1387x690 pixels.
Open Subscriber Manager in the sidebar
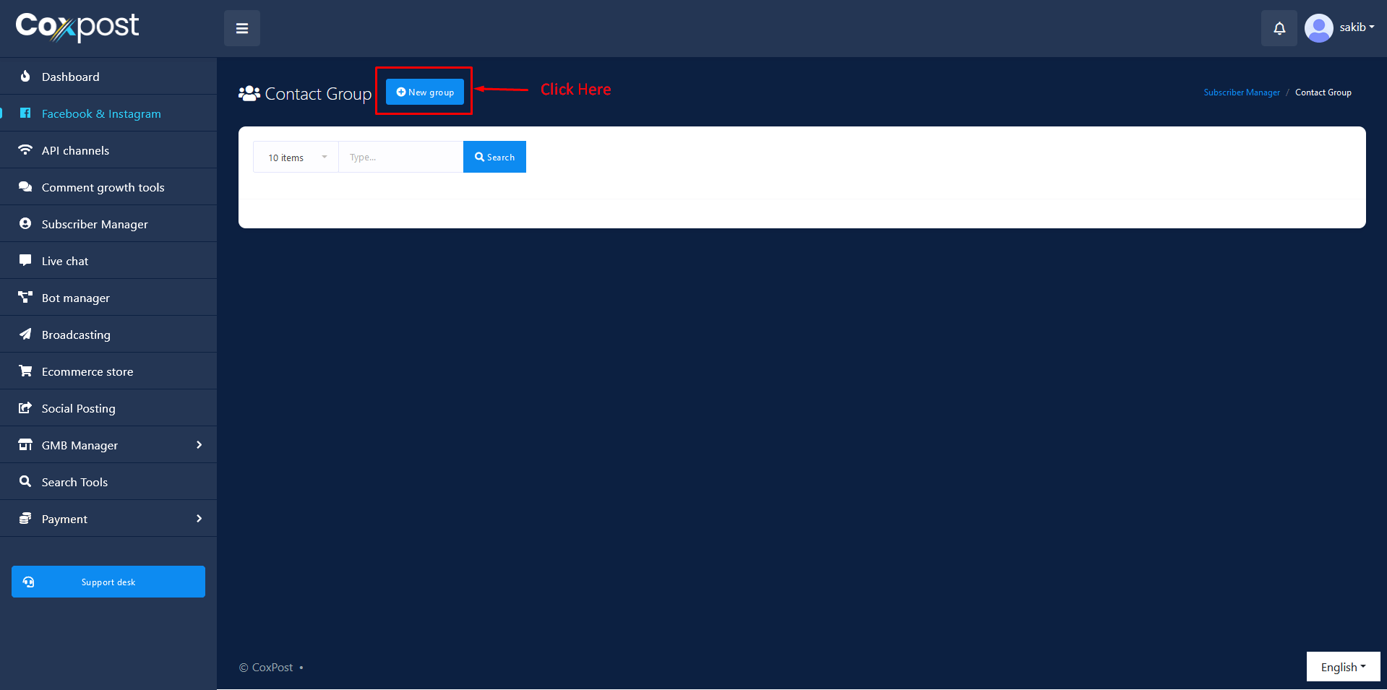[x=95, y=224]
